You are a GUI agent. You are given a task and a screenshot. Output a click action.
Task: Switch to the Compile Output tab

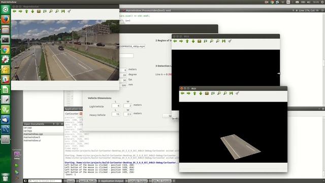pos(136,181)
